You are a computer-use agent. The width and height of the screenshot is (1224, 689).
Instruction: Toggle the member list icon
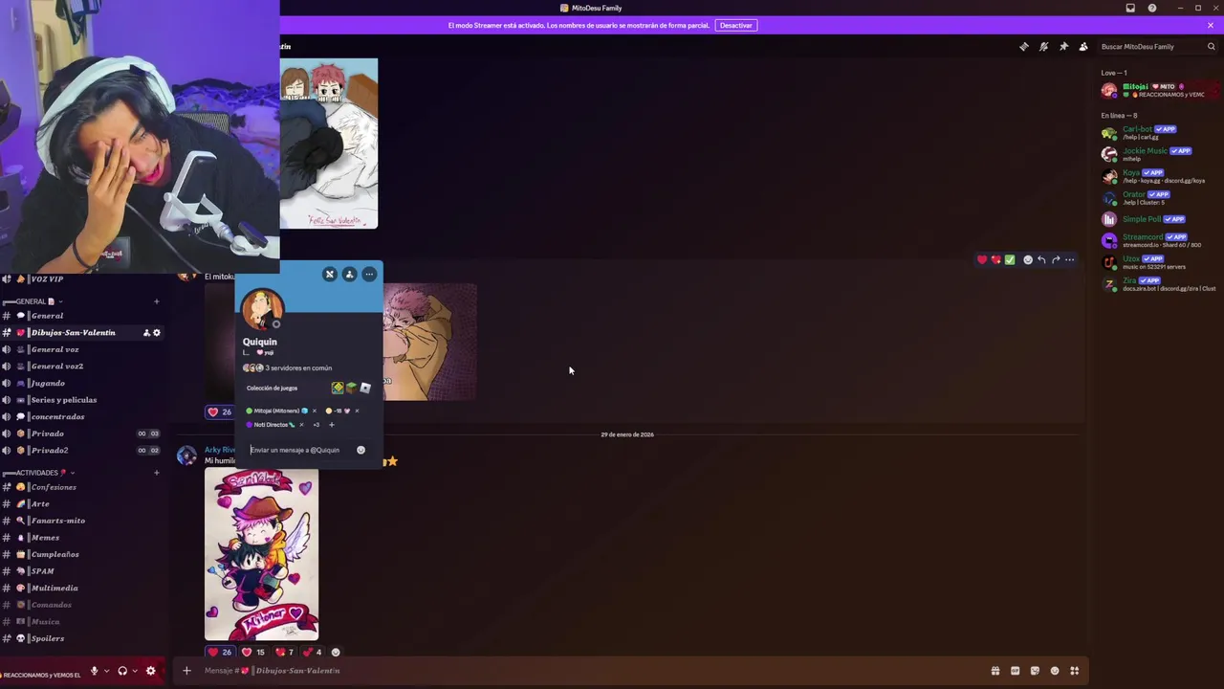1083,46
